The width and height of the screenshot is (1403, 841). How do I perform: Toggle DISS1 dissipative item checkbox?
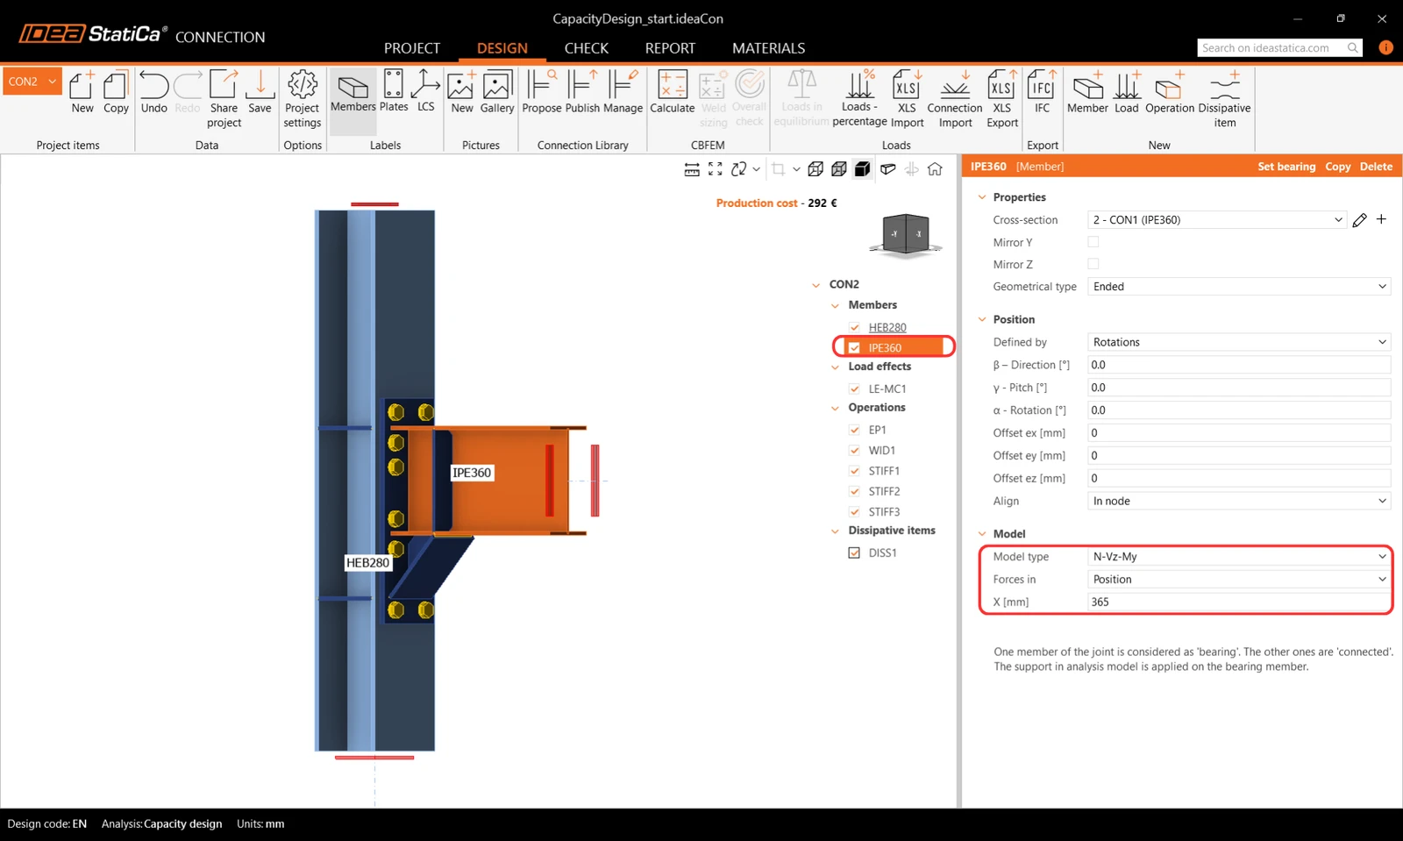(854, 552)
